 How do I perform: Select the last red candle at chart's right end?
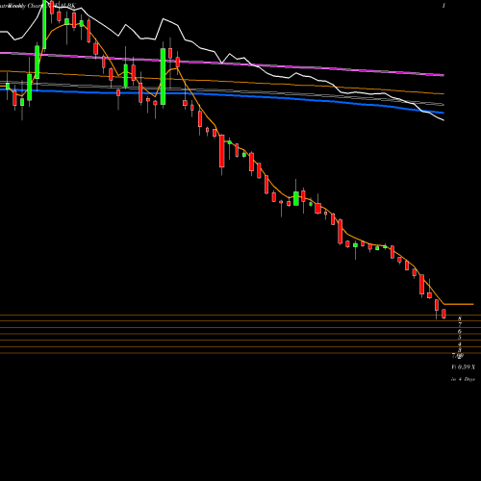coord(443,314)
